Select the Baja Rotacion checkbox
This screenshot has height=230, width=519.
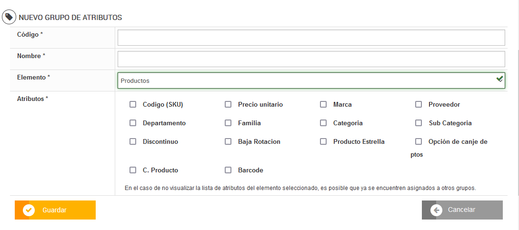[228, 141]
